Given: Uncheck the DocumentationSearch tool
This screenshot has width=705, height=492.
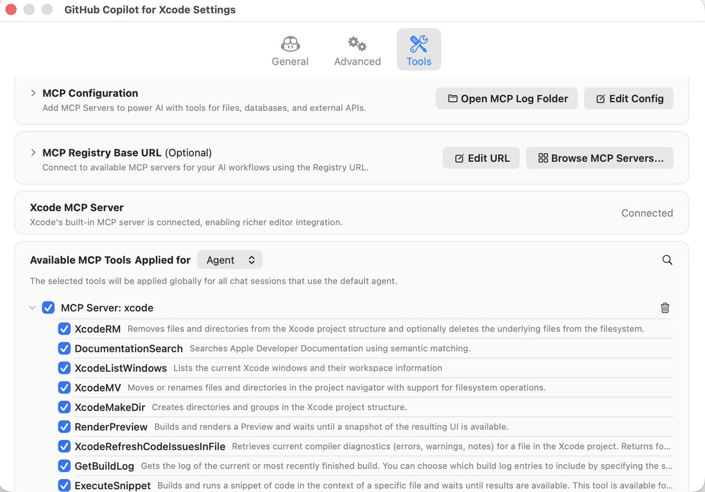Looking at the screenshot, I should [65, 348].
